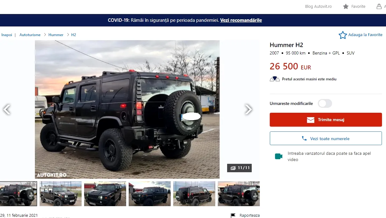This screenshot has height=218, width=386.
Task: Click main Hummer rear photo
Action: coord(127,109)
